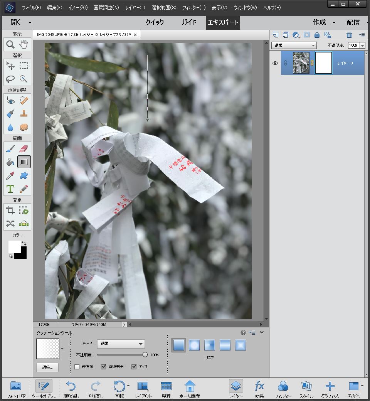
Task: Switch to the クイック tab
Action: point(155,22)
